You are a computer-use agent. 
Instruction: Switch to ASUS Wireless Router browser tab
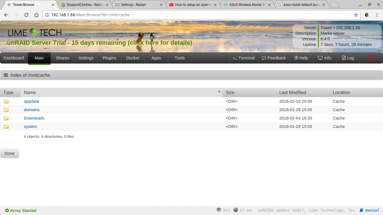pyautogui.click(x=247, y=5)
